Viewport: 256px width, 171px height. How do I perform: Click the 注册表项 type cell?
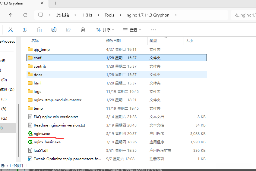click(157, 159)
